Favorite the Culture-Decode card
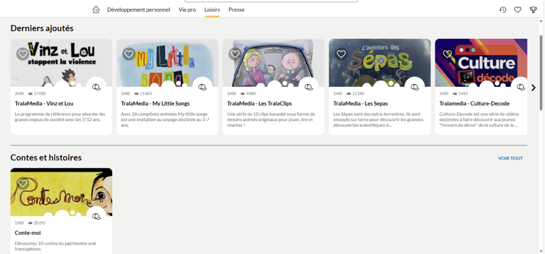The height and width of the screenshot is (254, 545). click(x=447, y=54)
